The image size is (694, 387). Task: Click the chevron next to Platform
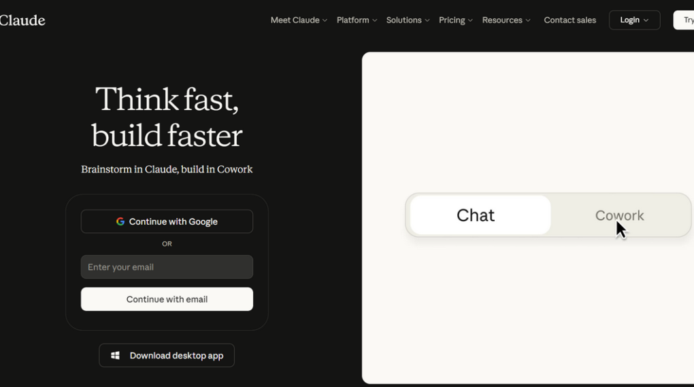[375, 20]
